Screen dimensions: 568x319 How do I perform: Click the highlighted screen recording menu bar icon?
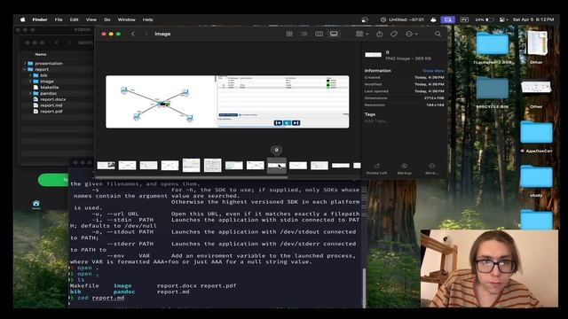447,19
